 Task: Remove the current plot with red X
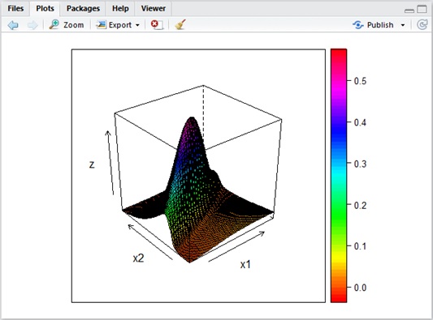pos(157,25)
